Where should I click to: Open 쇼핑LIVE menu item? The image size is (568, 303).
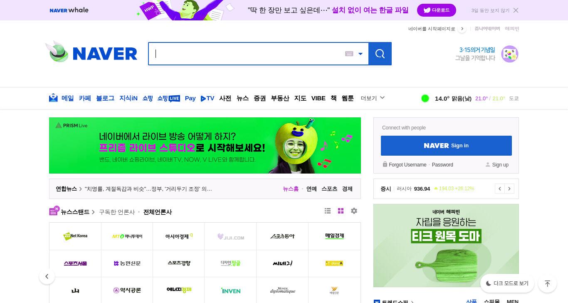[x=168, y=98]
